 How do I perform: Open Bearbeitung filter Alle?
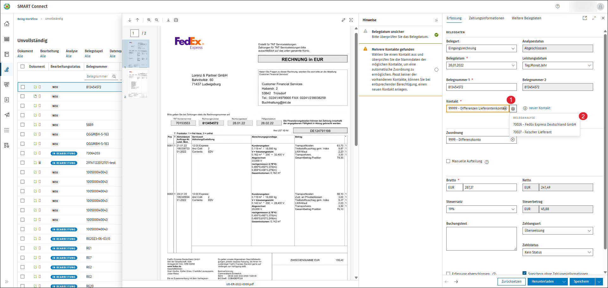[43, 56]
